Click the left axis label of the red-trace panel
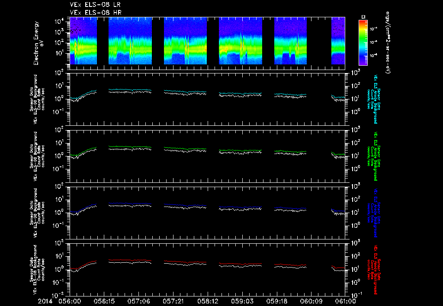The height and width of the screenshot is (306, 443). coord(37,270)
